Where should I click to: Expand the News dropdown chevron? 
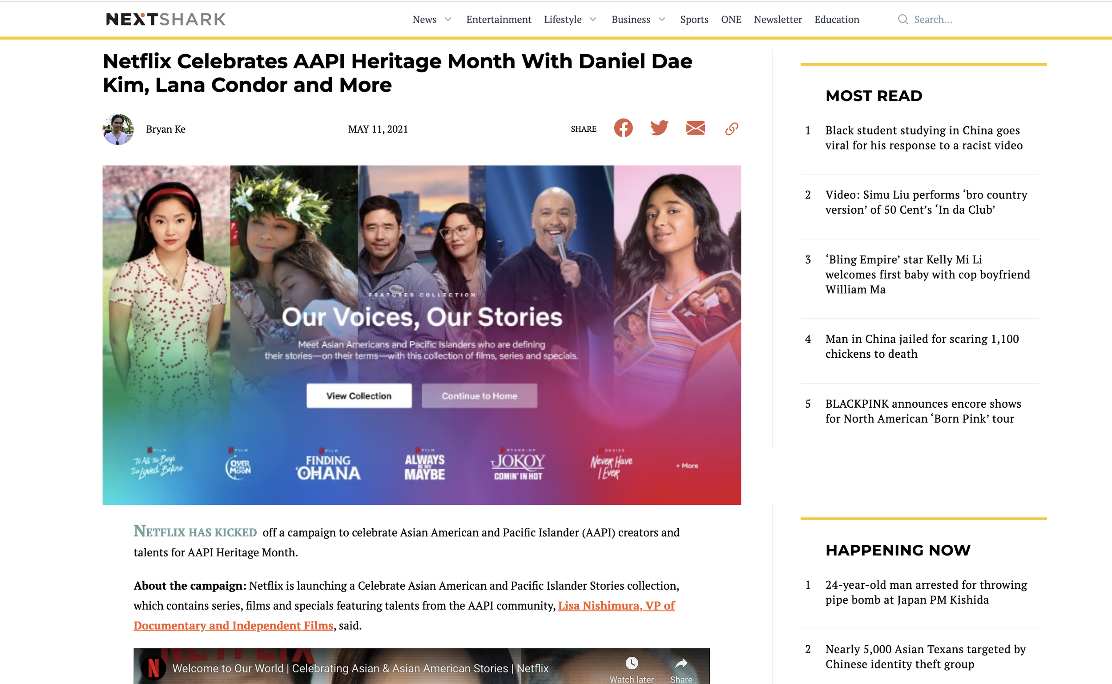tap(448, 20)
